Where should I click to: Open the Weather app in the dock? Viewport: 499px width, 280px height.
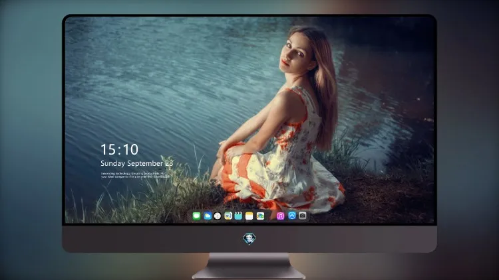click(208, 216)
